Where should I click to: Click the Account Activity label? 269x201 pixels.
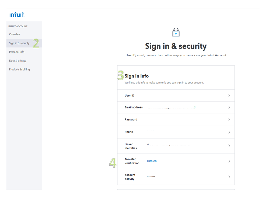pos(130,177)
